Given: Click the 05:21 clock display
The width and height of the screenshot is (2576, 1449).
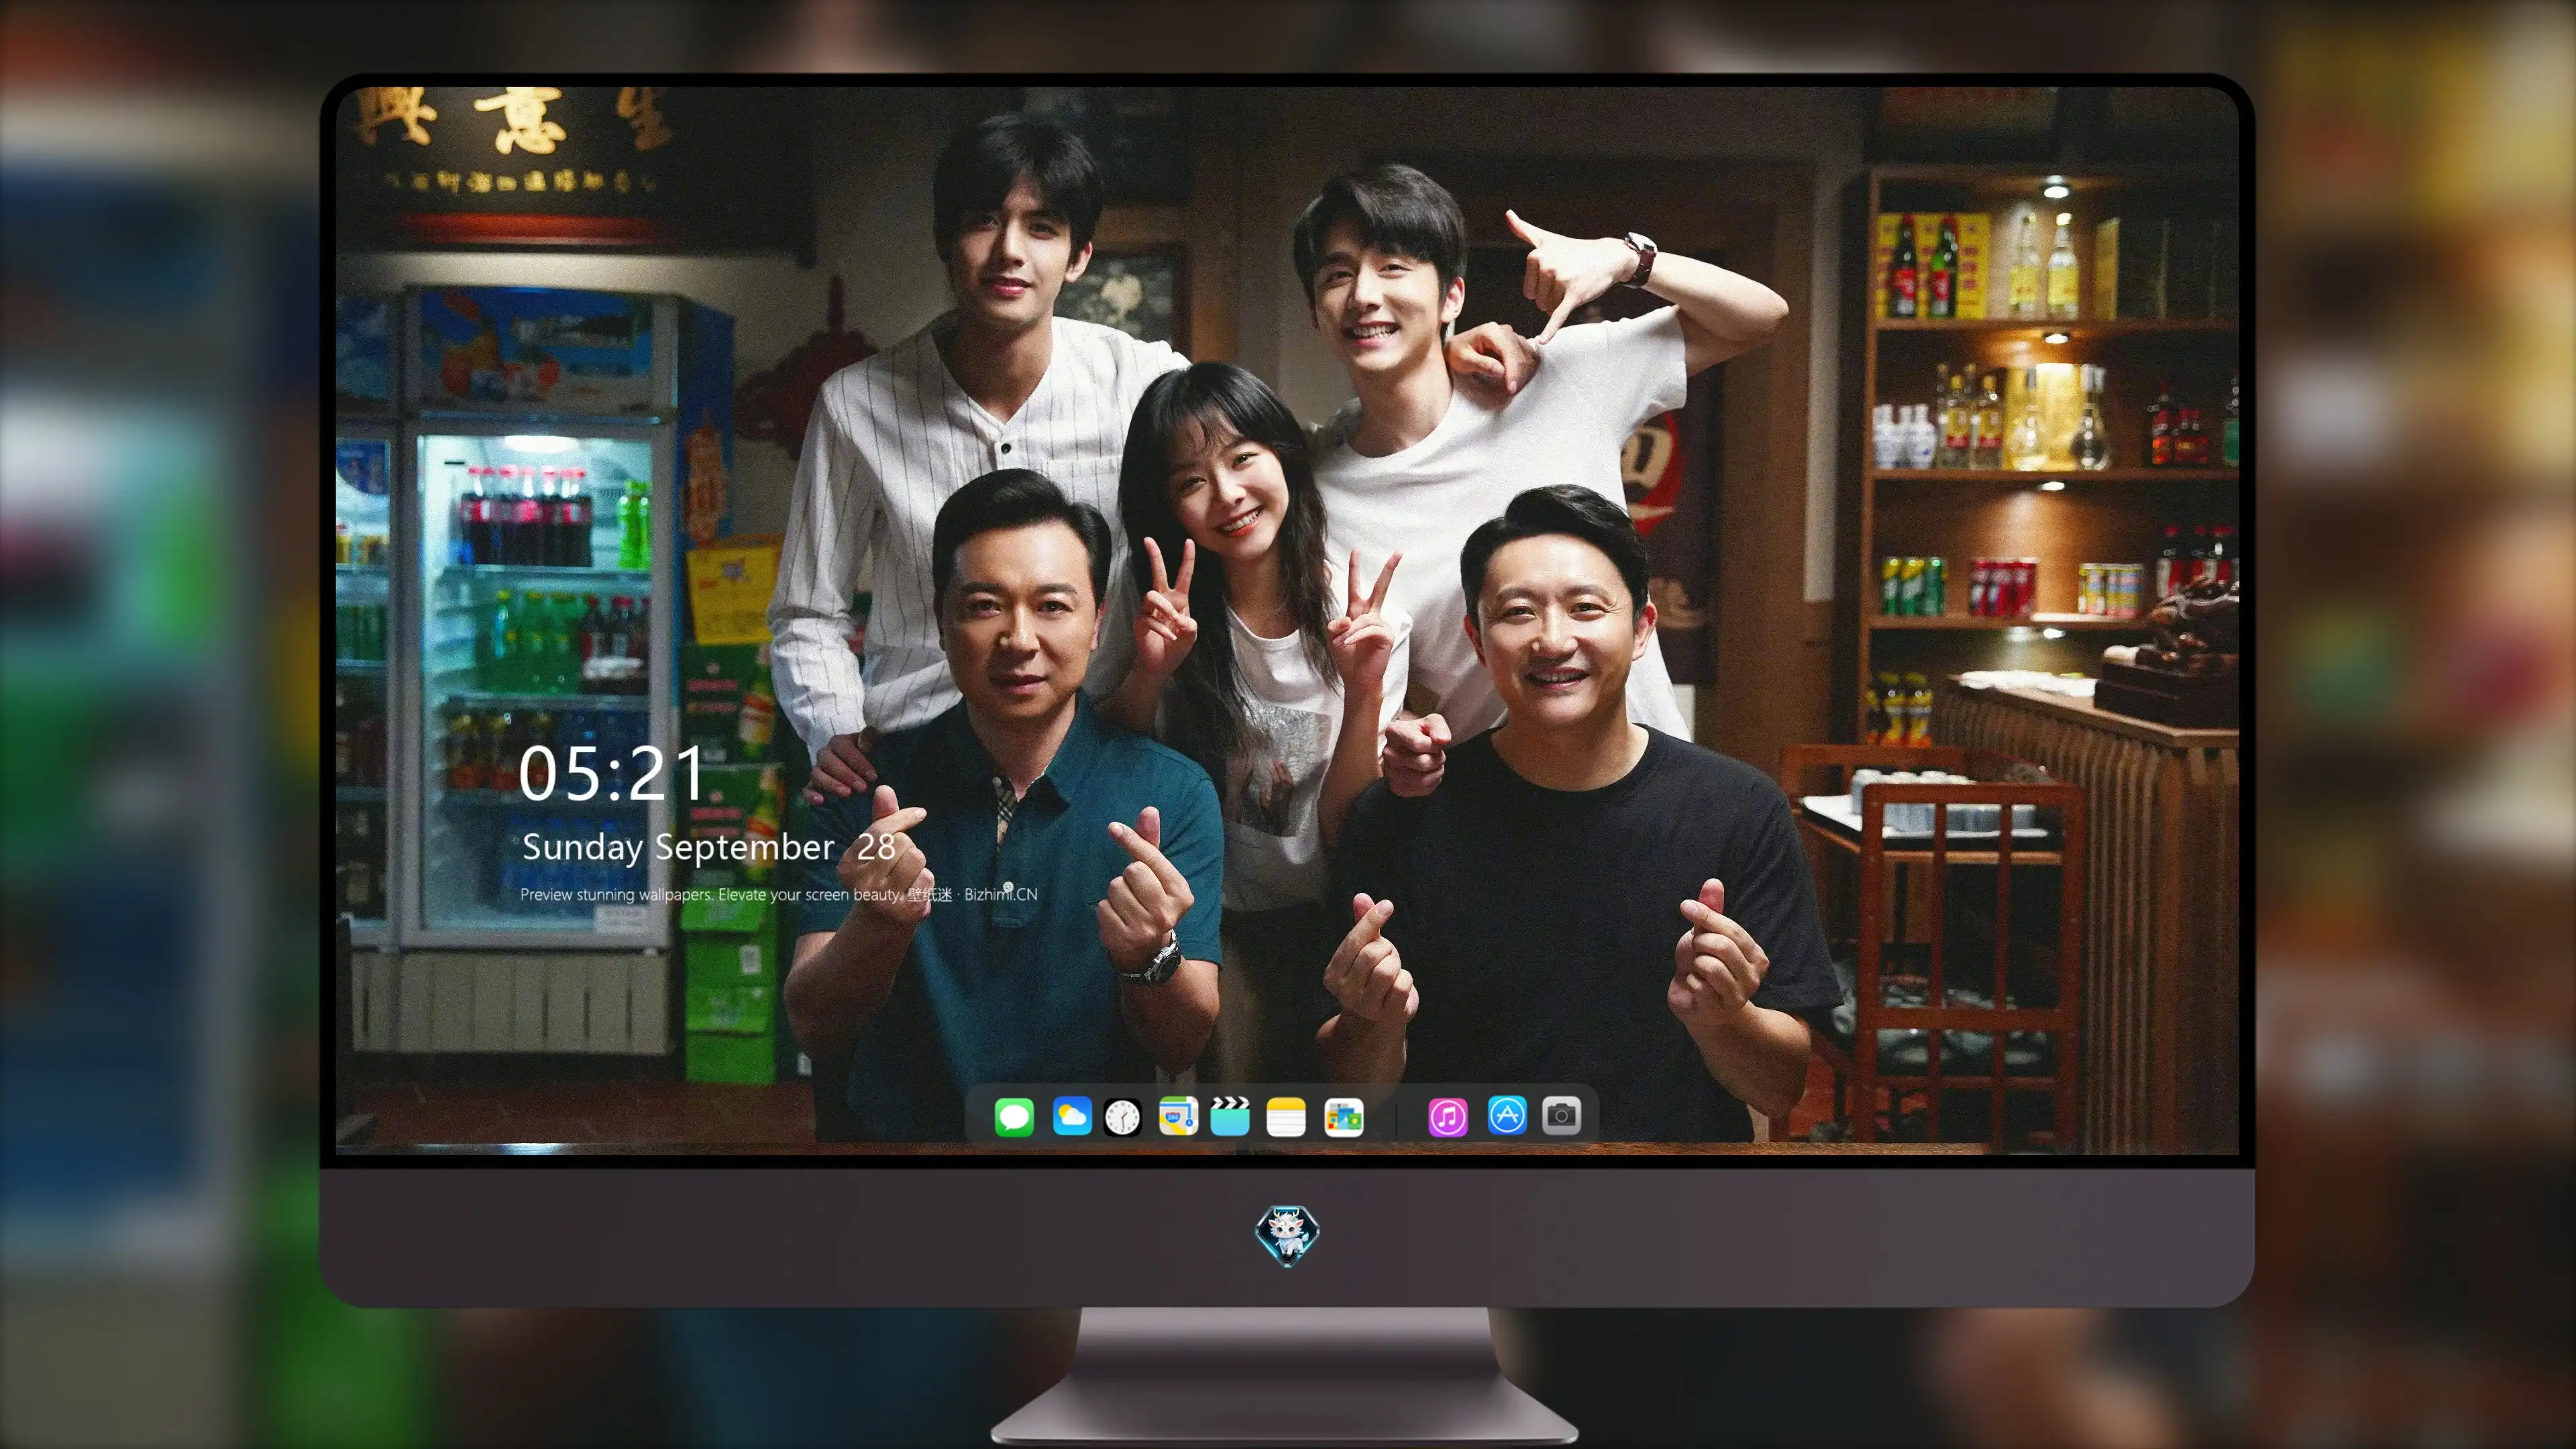Looking at the screenshot, I should pyautogui.click(x=612, y=774).
